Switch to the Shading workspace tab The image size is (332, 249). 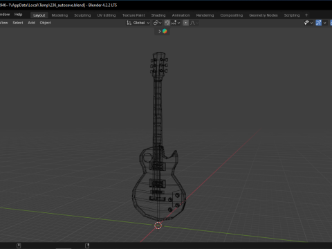(x=158, y=15)
